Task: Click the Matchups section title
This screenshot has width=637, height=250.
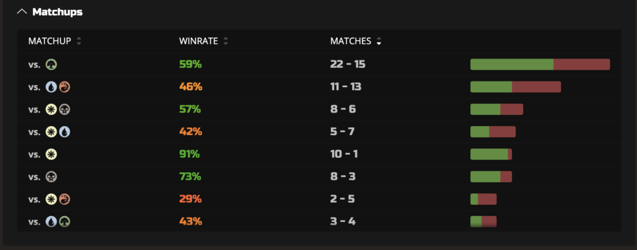Action: pyautogui.click(x=57, y=12)
